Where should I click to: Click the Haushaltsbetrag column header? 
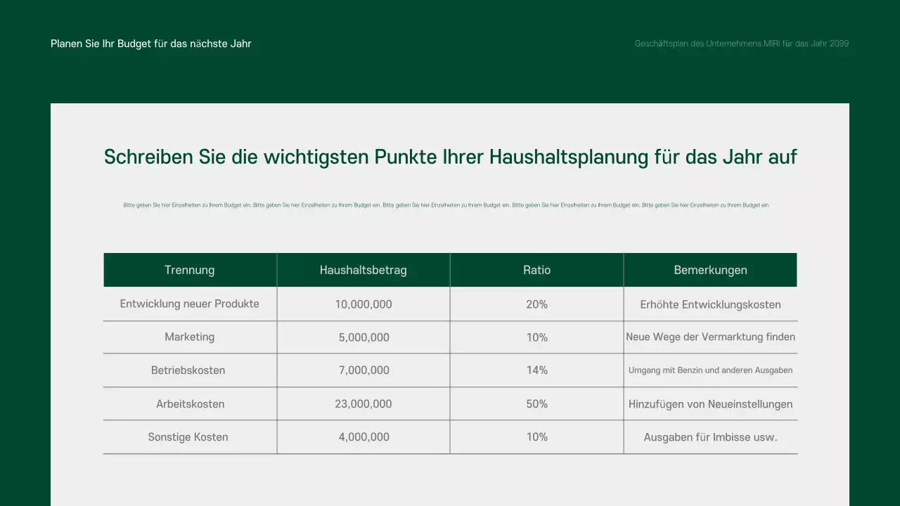(x=364, y=270)
